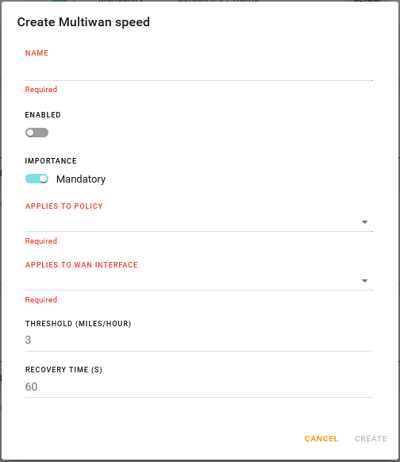400x462 pixels.
Task: Click the APPLIES TO WAN INTERFACE label
Action: tap(82, 265)
